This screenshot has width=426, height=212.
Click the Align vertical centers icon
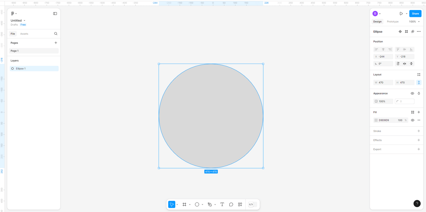pos(404,49)
